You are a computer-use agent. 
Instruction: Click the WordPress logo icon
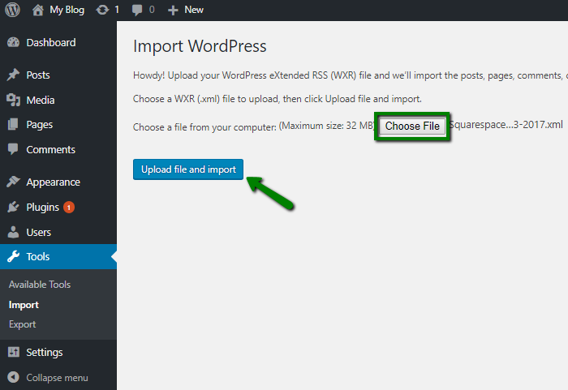(x=12, y=10)
